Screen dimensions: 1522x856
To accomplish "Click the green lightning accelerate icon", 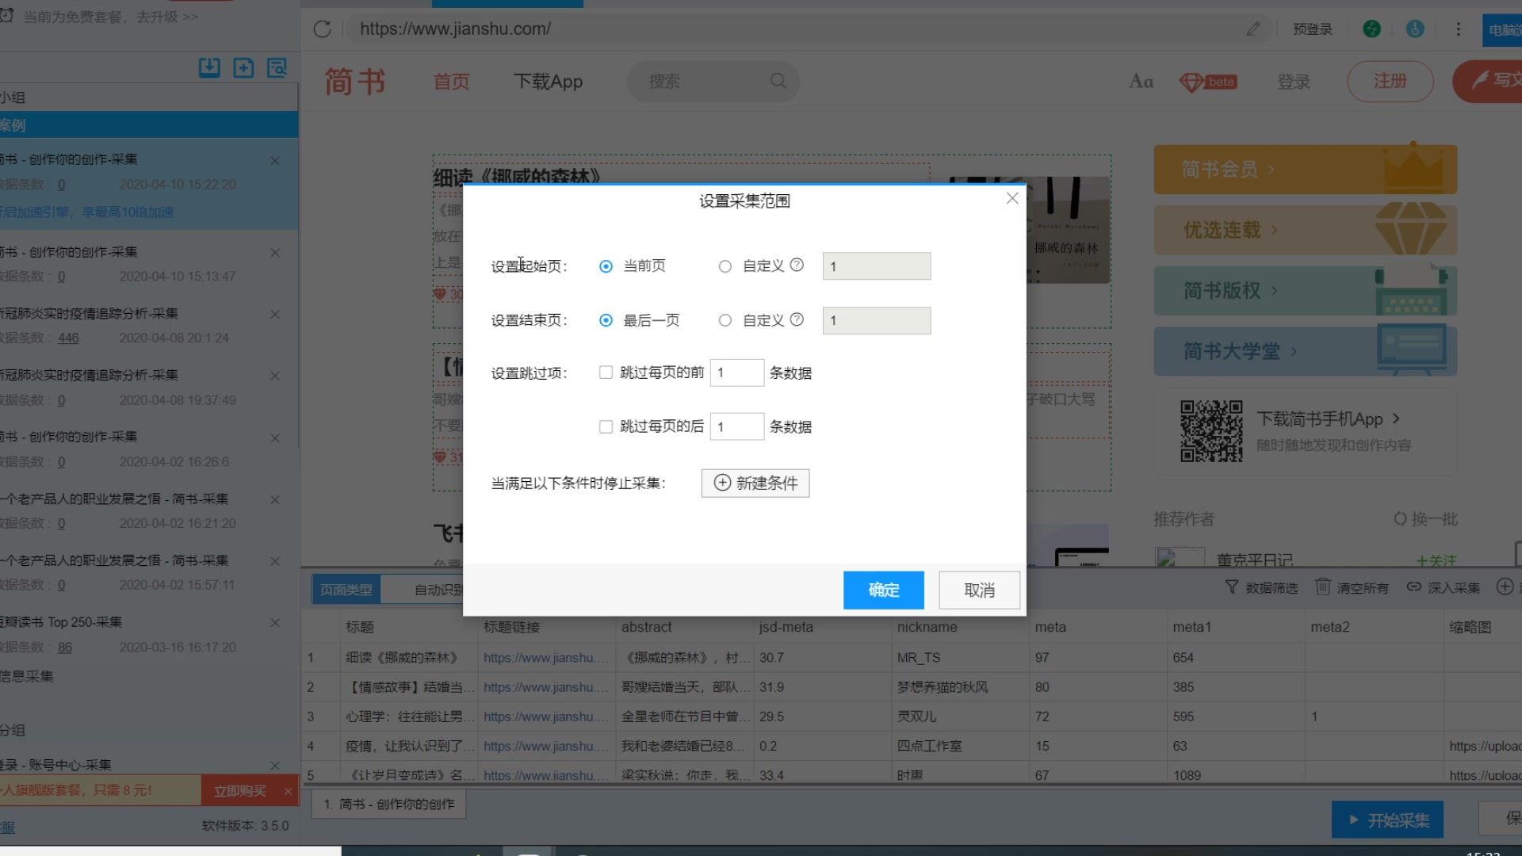I will (x=1371, y=29).
